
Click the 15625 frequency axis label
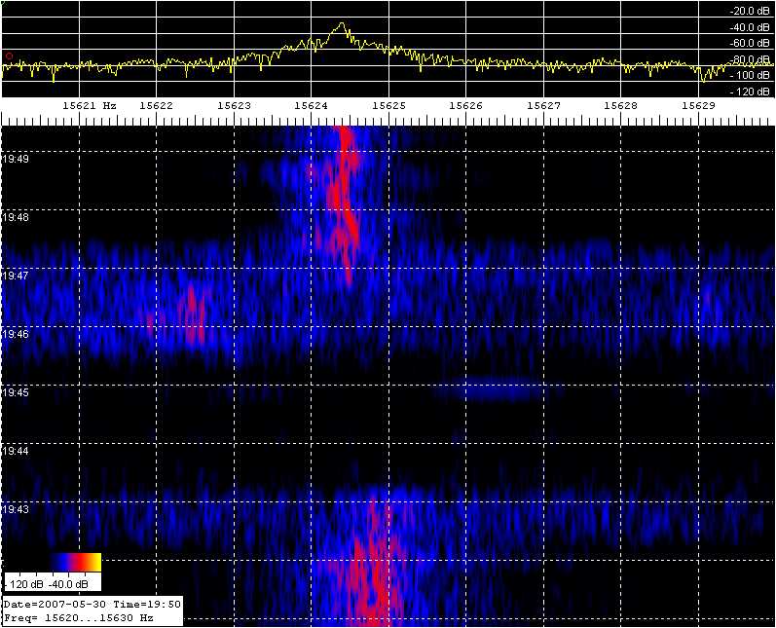(389, 105)
